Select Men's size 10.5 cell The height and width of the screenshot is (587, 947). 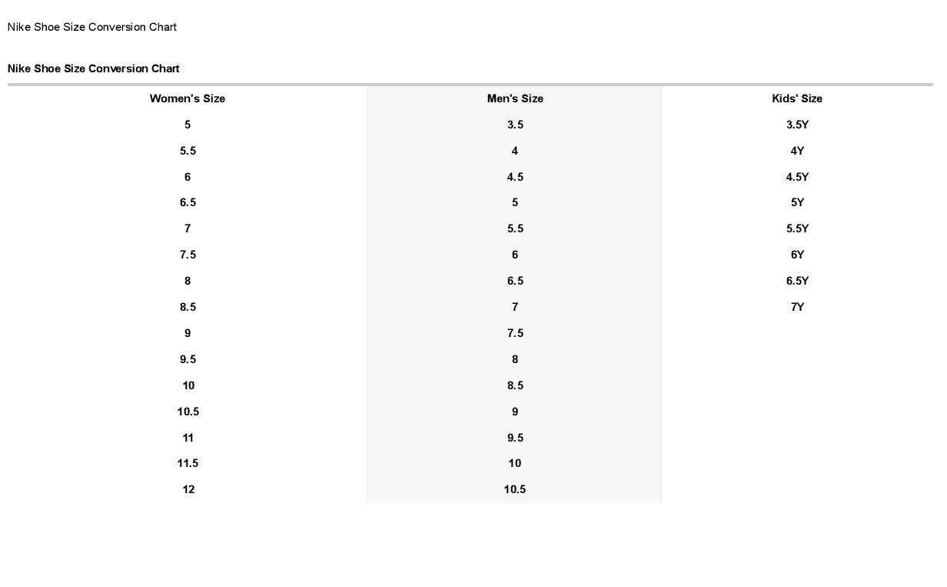click(x=515, y=489)
